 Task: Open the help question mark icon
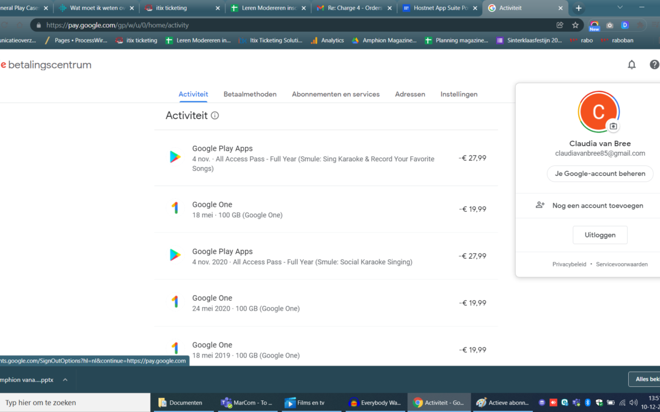(654, 64)
